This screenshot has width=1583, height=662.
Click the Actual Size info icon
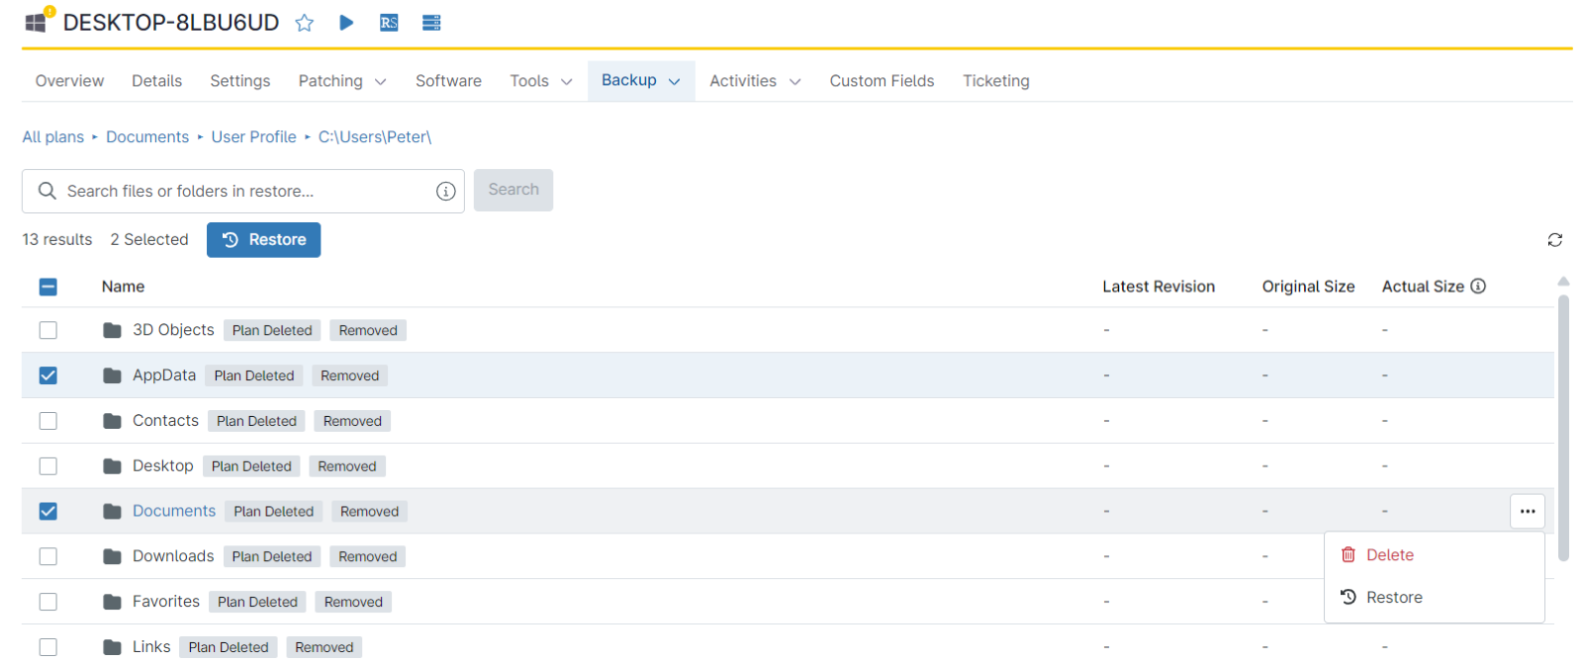tap(1478, 287)
